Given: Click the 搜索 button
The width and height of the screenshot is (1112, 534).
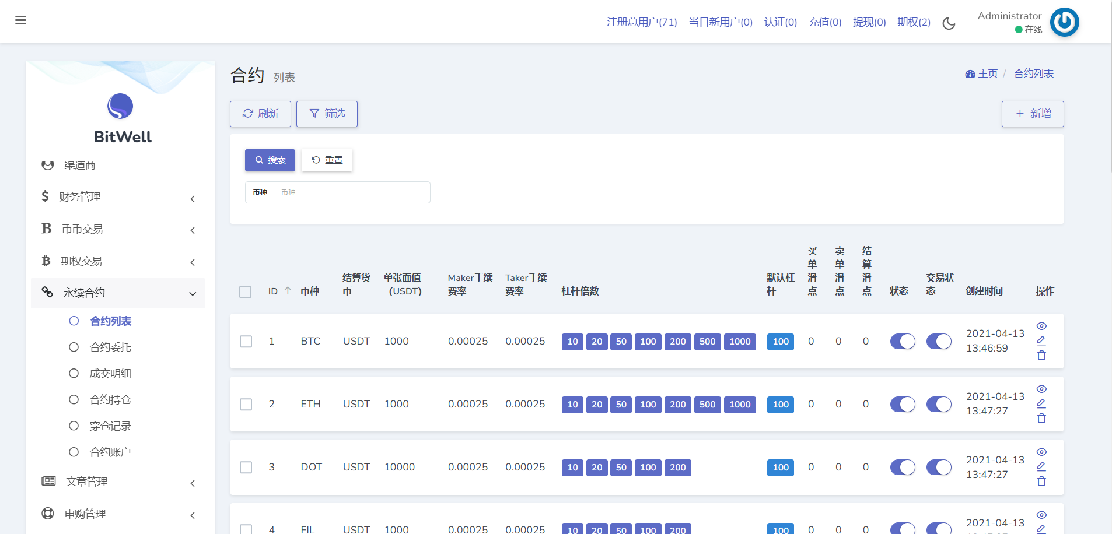Looking at the screenshot, I should pos(270,160).
